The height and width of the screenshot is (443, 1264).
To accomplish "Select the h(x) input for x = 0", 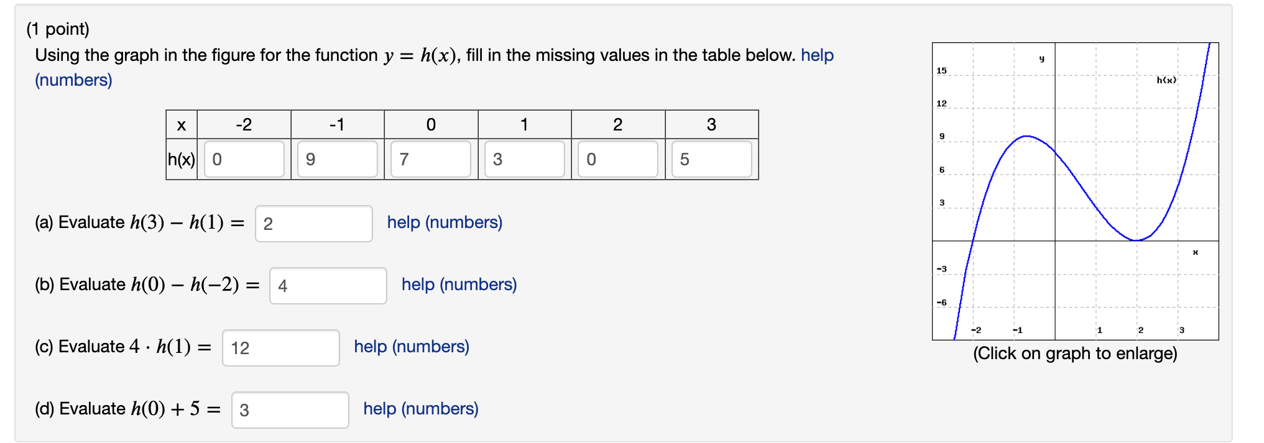I will [430, 160].
